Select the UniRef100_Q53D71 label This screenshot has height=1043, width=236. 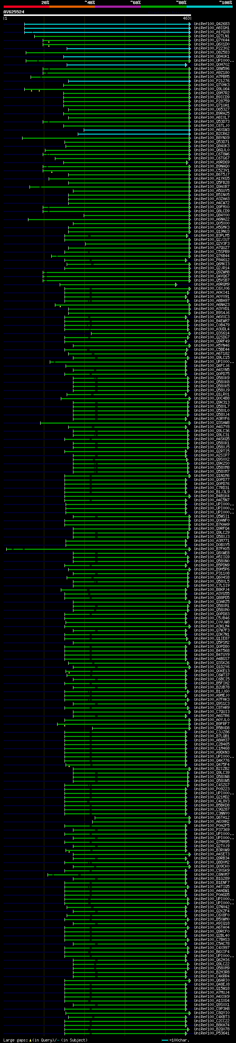click(212, 142)
